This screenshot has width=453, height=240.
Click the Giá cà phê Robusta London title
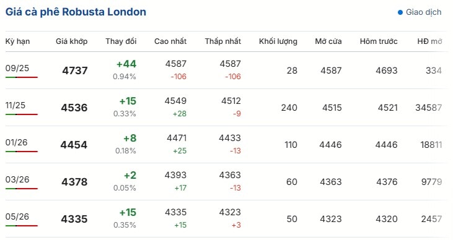tap(76, 12)
